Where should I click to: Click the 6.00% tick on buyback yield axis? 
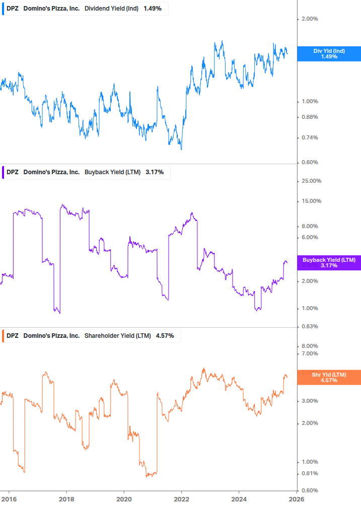click(x=310, y=238)
